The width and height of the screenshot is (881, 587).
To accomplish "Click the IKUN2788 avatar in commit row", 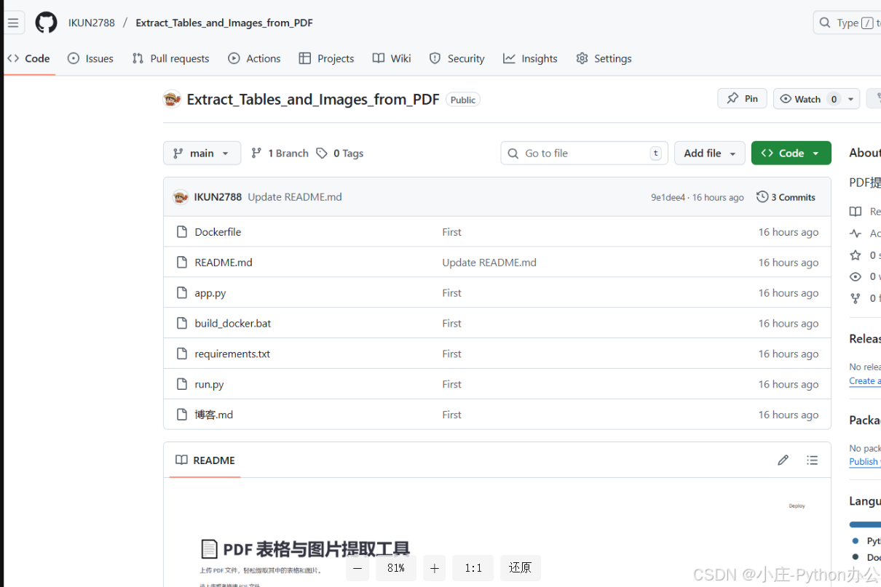I will (x=181, y=197).
